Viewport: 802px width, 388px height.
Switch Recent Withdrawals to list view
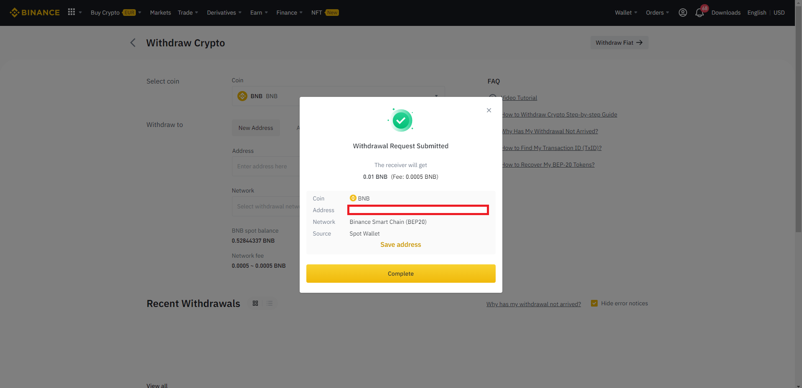(270, 303)
